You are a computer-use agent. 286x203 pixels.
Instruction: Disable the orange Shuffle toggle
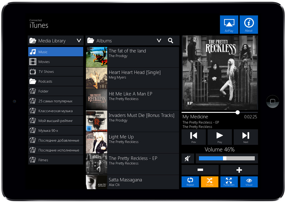click(209, 182)
